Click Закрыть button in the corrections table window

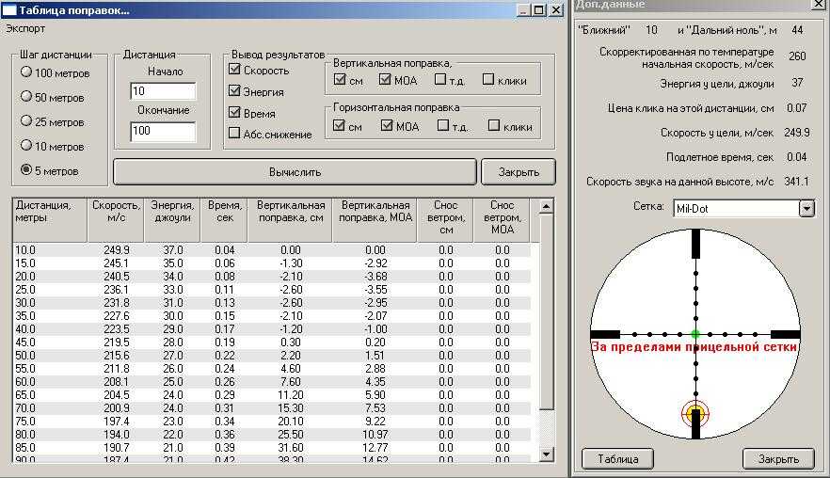[519, 172]
